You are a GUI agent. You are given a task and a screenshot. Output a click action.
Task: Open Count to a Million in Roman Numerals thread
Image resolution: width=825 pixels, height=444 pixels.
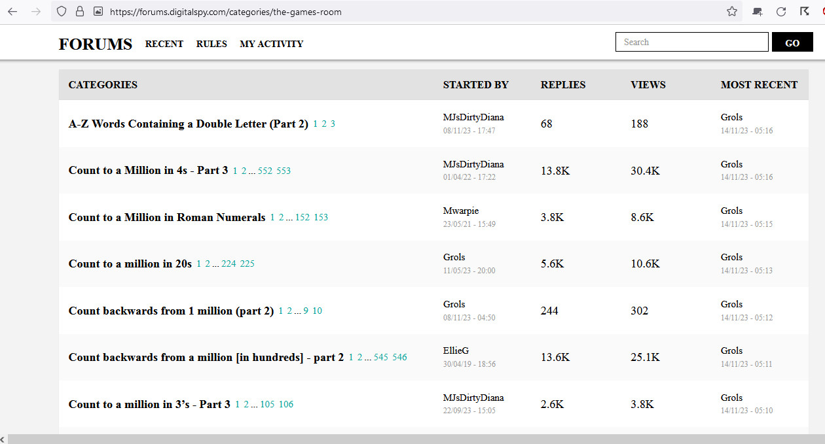(x=167, y=217)
